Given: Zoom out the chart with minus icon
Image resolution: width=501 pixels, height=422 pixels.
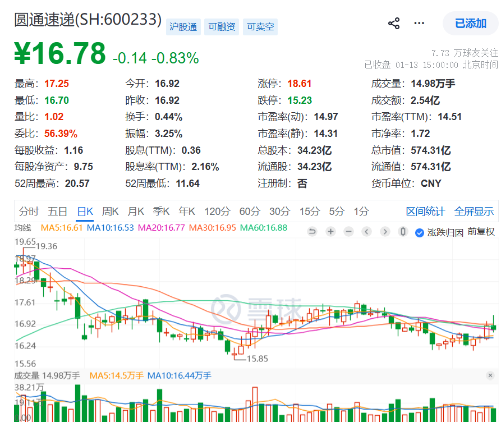Looking at the screenshot, I should pyautogui.click(x=349, y=232).
